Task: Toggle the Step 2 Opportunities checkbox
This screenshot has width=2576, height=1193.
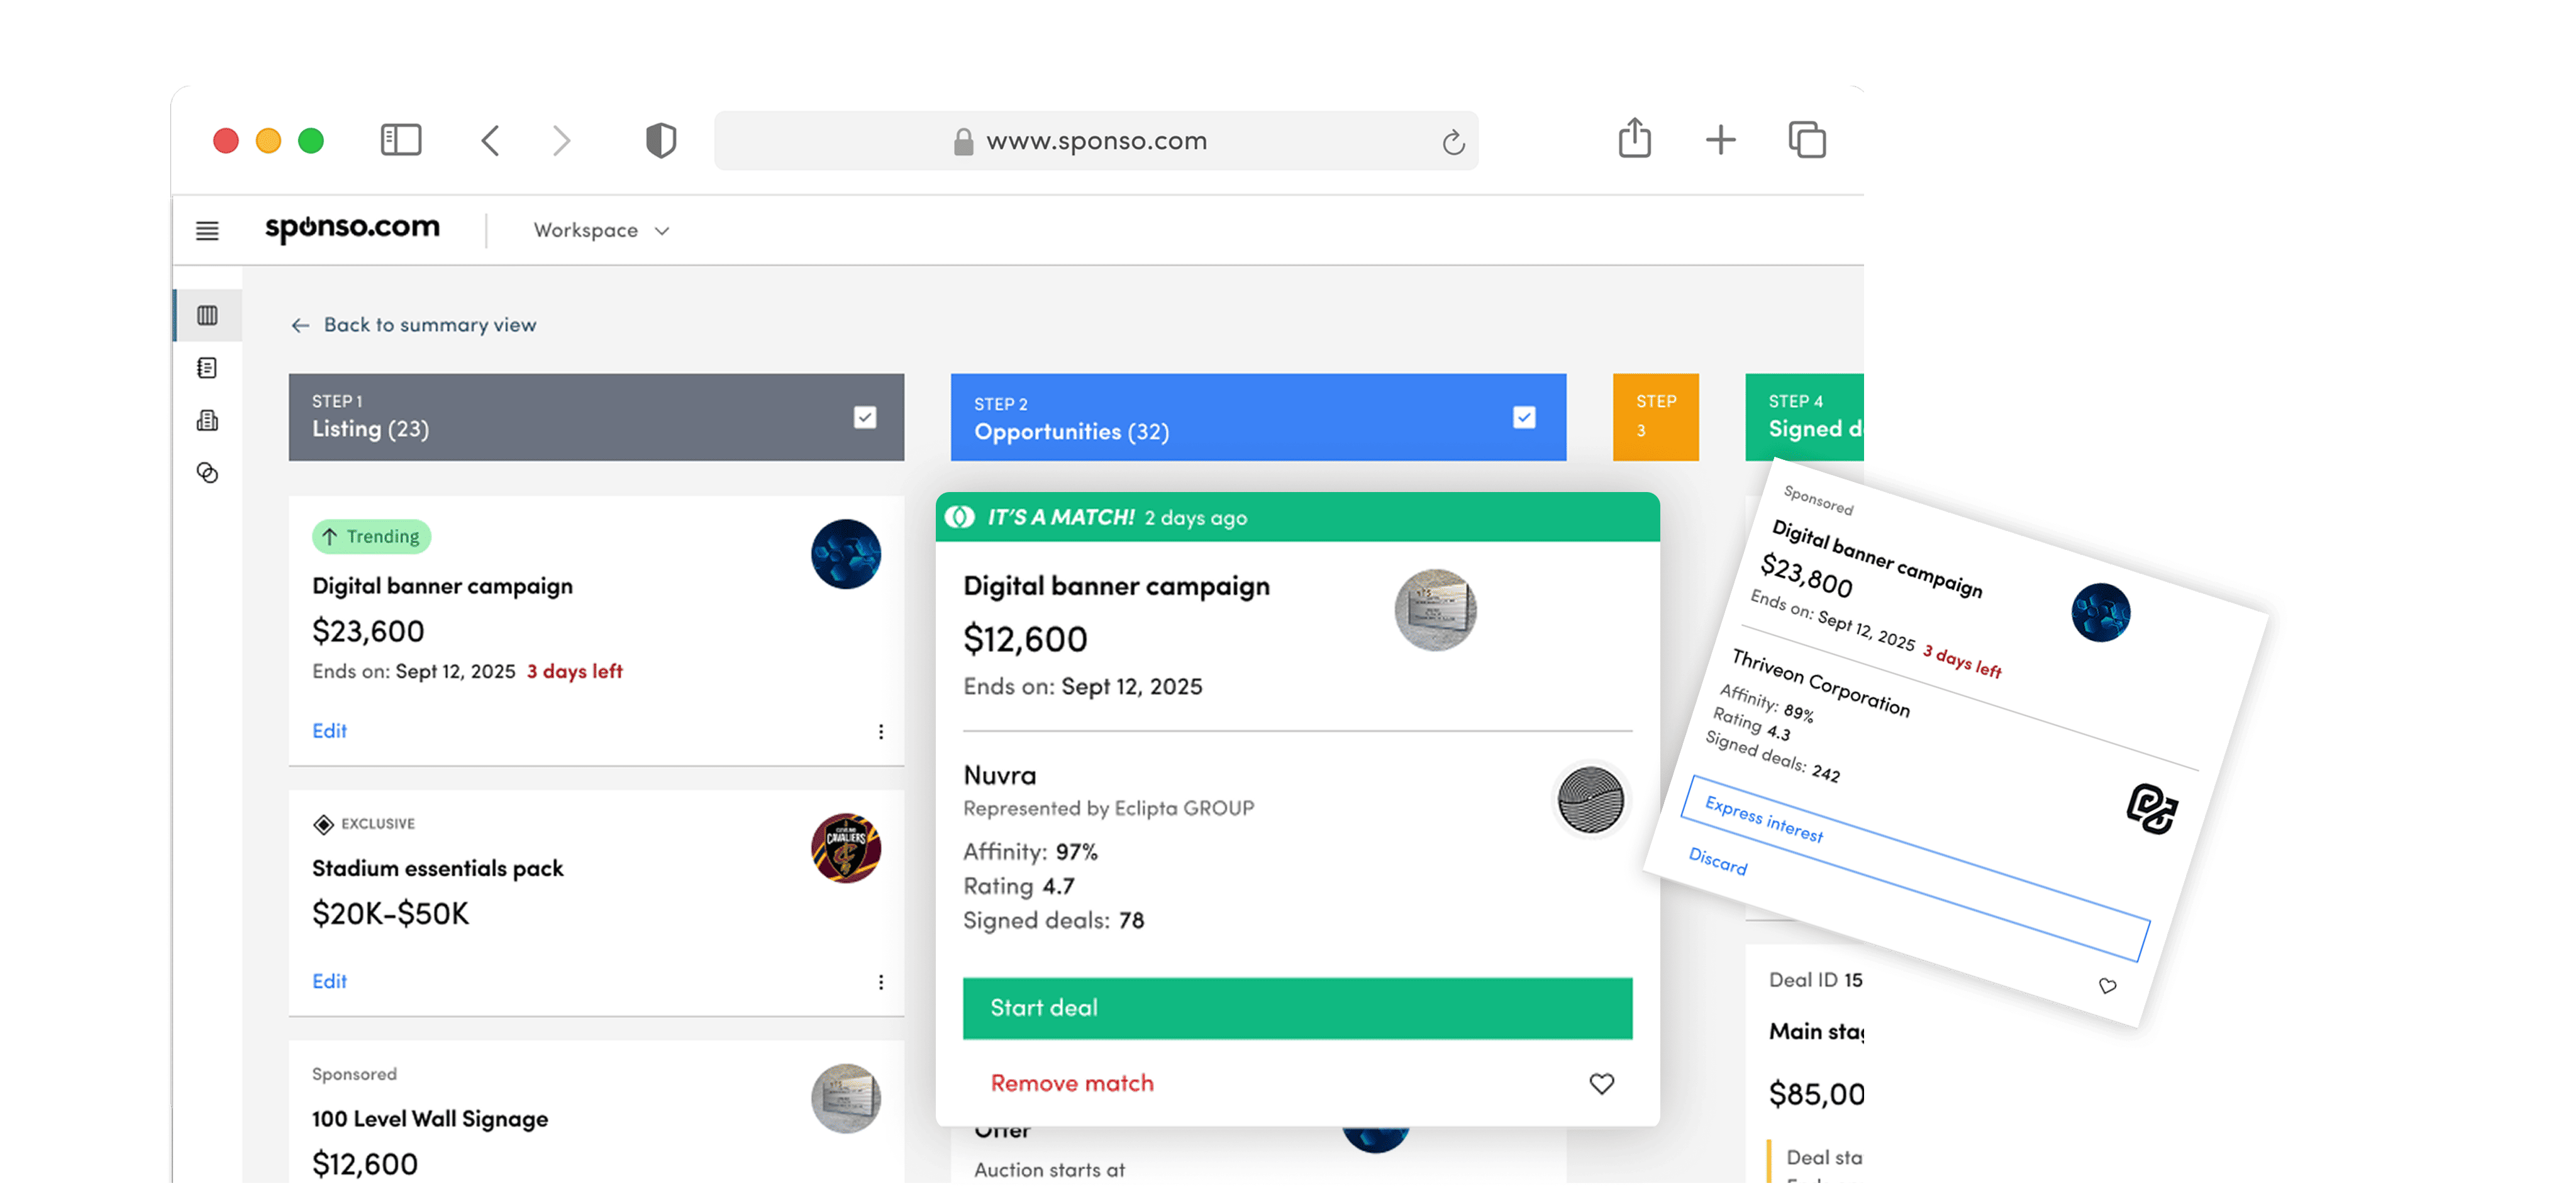Action: click(x=1524, y=417)
